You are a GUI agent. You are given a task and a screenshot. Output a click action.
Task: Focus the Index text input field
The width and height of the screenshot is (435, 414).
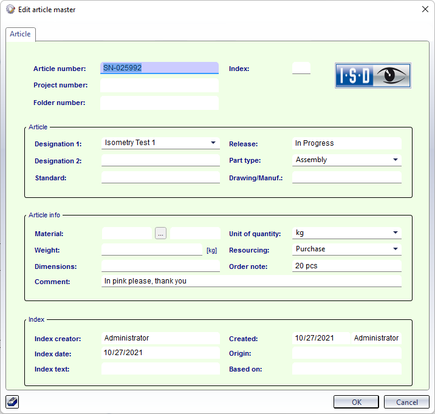point(160,369)
